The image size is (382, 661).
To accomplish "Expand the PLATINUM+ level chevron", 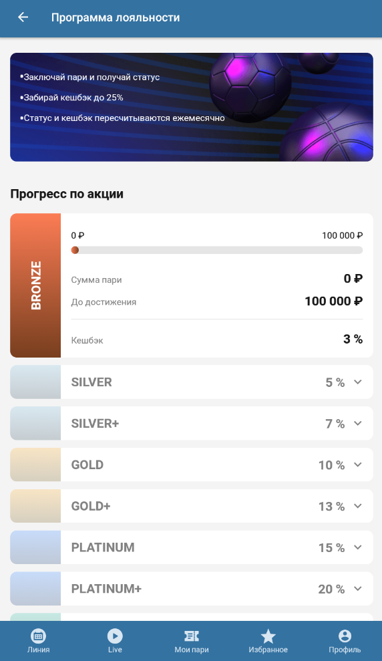I will pyautogui.click(x=357, y=589).
